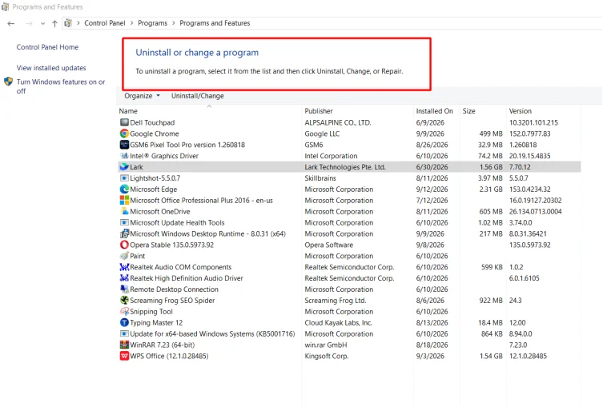
Task: Click Uninstall/Change toolbar button
Action: coord(198,96)
